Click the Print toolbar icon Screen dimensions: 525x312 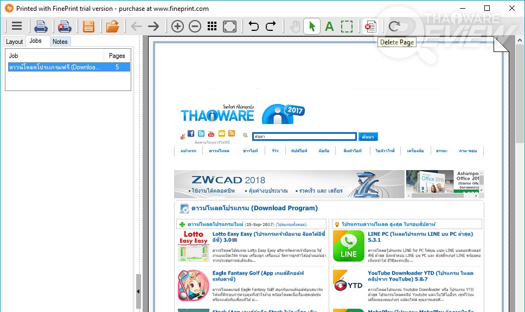(41, 26)
